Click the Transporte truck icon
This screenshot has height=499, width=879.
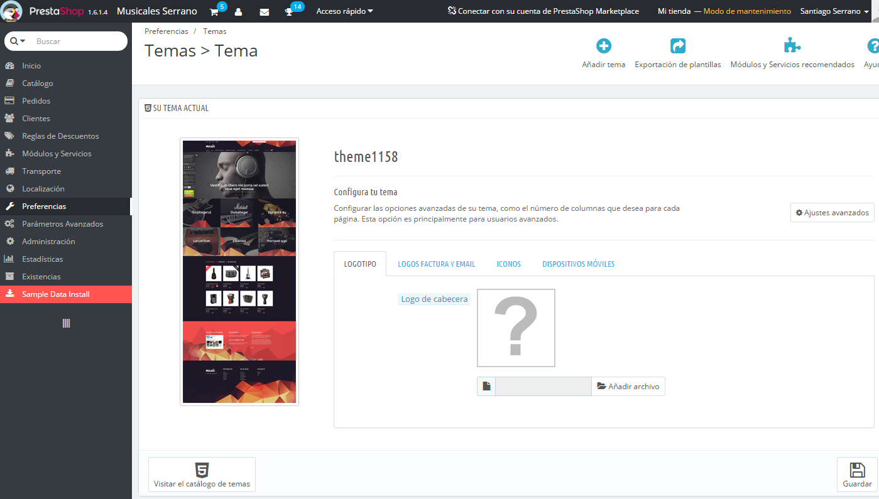point(9,171)
